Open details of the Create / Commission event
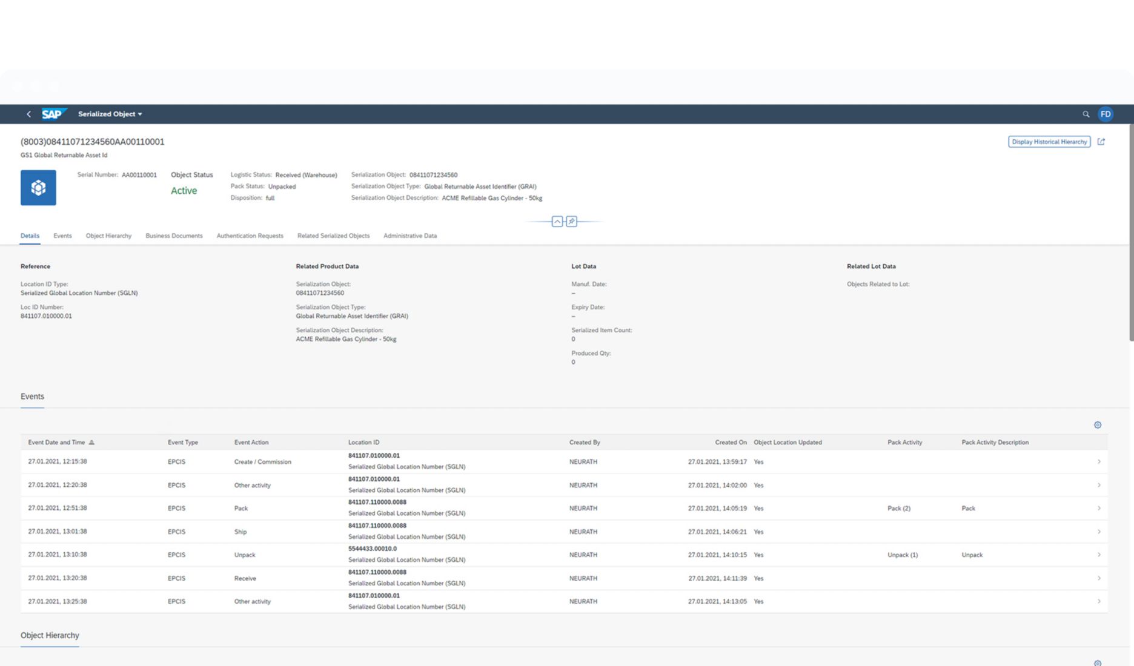The height and width of the screenshot is (666, 1134). 1098,462
